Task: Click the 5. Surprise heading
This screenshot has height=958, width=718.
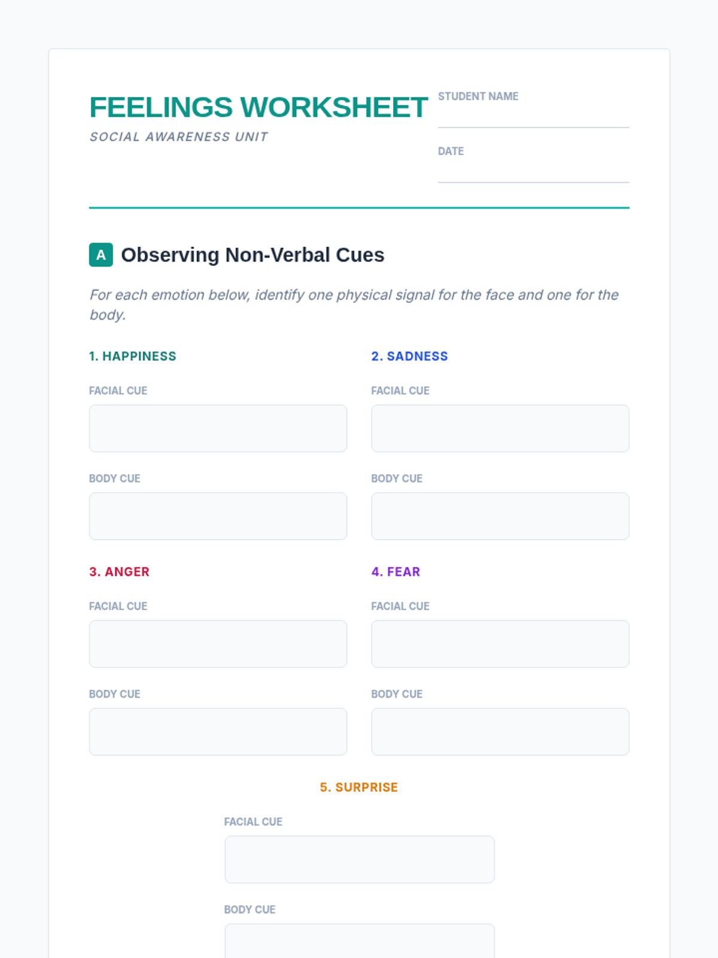Action: (x=359, y=787)
